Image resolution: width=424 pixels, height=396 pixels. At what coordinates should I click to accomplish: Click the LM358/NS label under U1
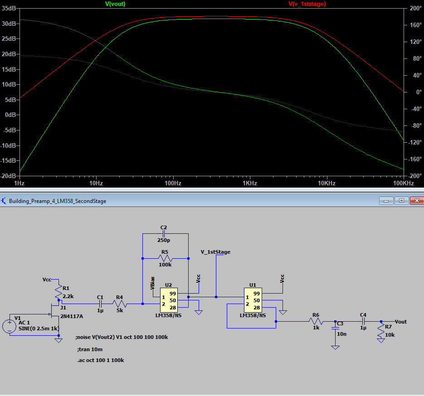point(253,315)
